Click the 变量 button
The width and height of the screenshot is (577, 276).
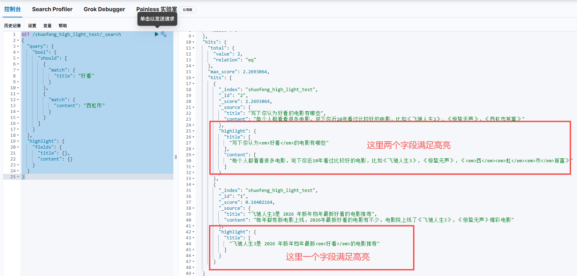point(47,25)
